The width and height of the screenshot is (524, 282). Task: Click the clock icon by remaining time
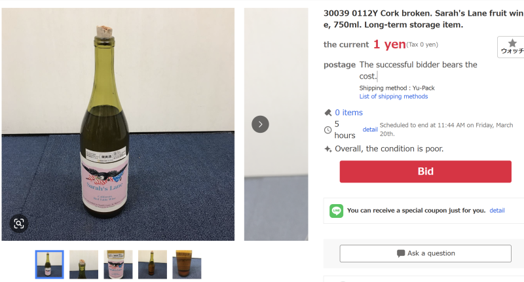click(x=328, y=130)
